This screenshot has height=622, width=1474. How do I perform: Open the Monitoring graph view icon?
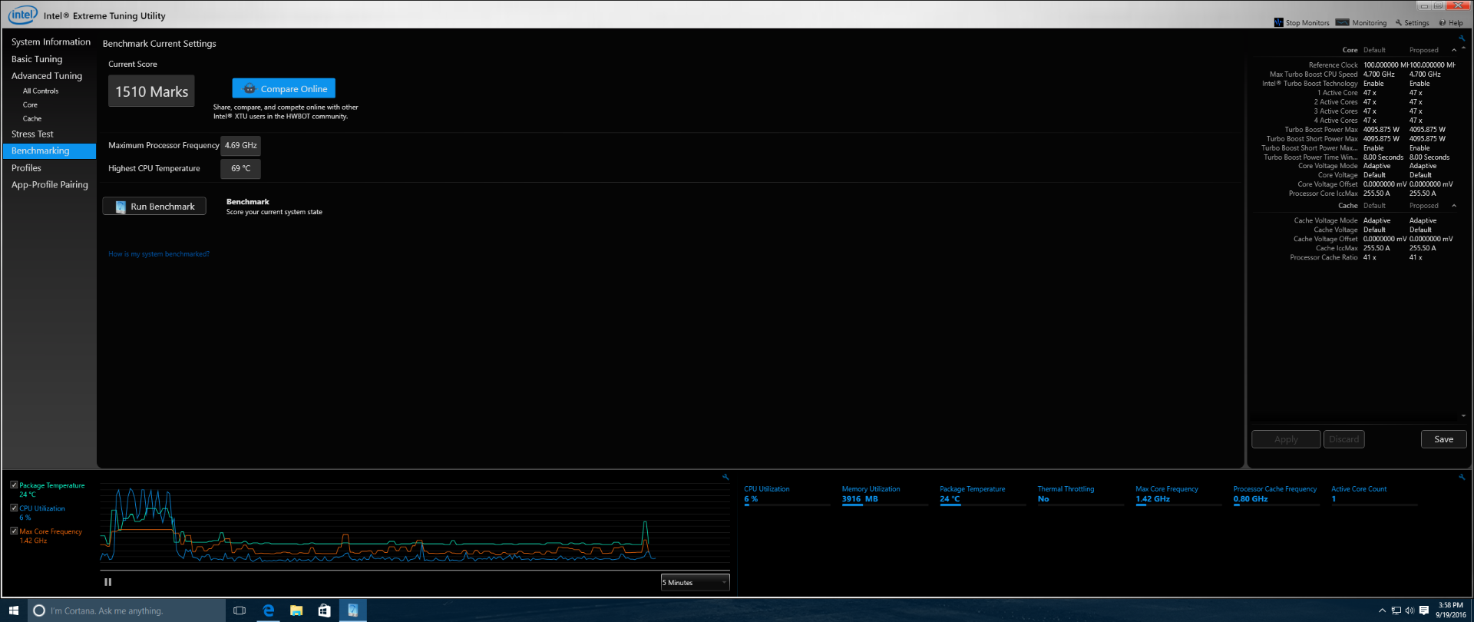click(1342, 22)
